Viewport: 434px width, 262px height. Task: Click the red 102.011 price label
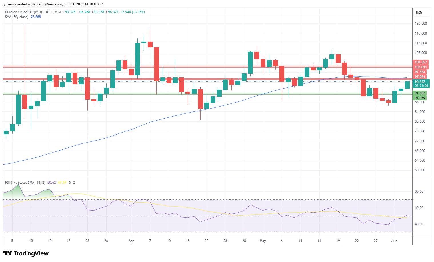421,67
